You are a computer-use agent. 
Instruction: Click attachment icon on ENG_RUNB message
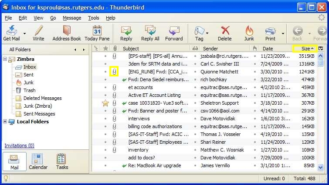coord(114,72)
